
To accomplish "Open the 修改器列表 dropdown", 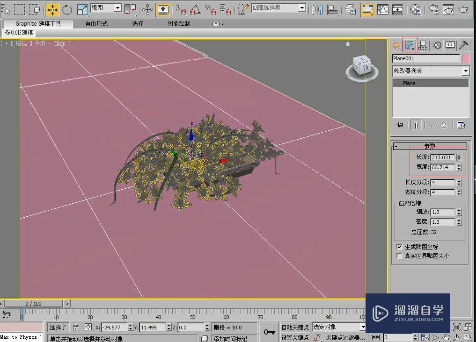I will point(465,71).
